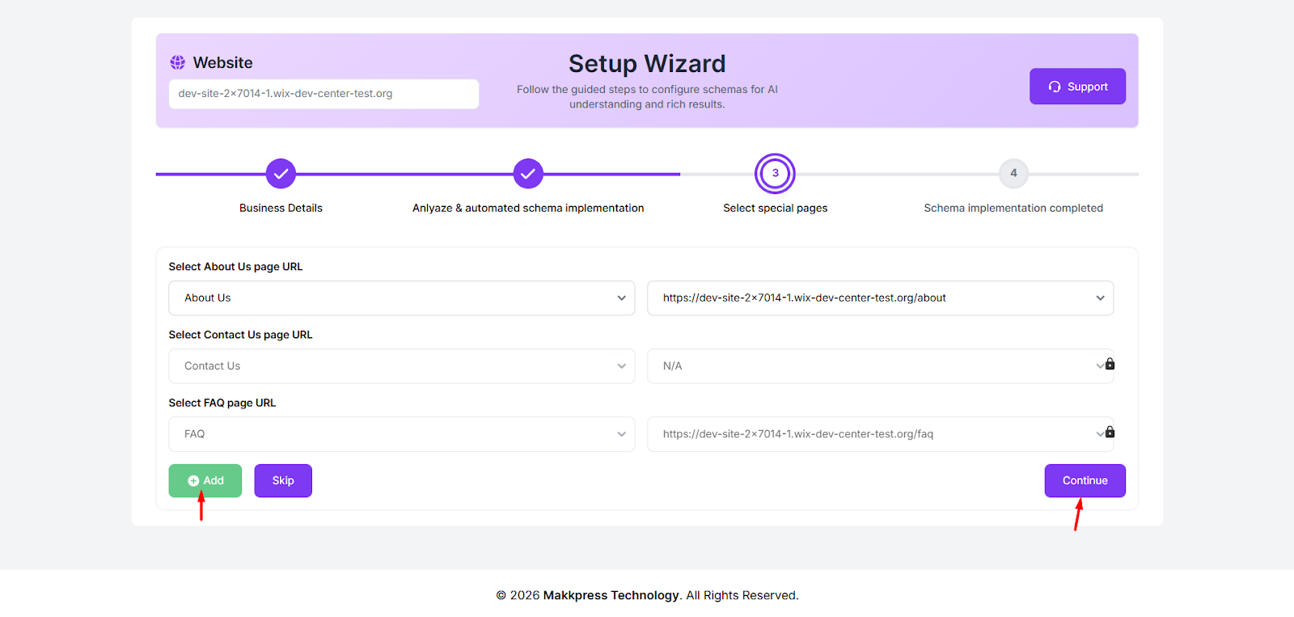Expand the N/A Contact URL dropdown
This screenshot has width=1294, height=617.
(873, 366)
